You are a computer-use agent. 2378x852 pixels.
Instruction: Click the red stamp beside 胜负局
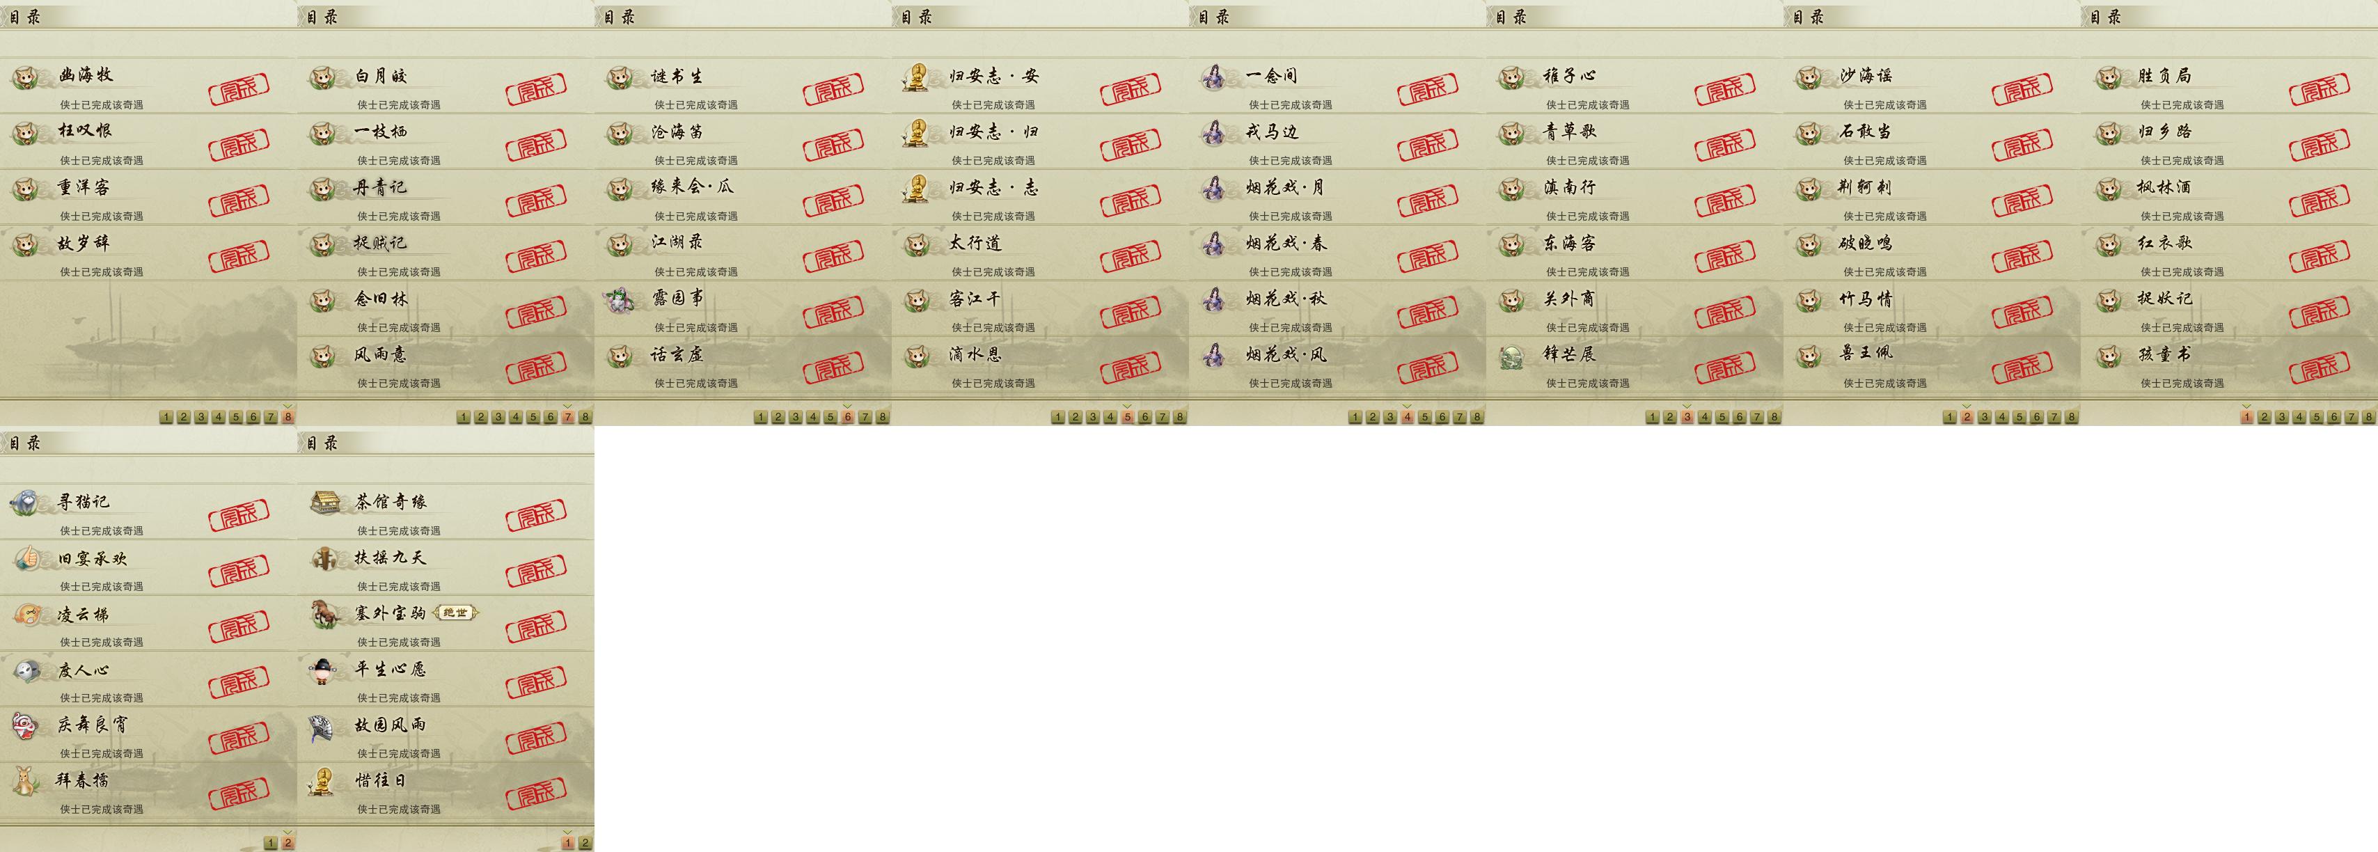click(x=2320, y=88)
